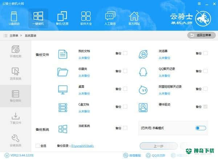Open the hamburger menu in the title bar
Image resolution: width=218 pixels, height=159 pixels.
point(199,4)
